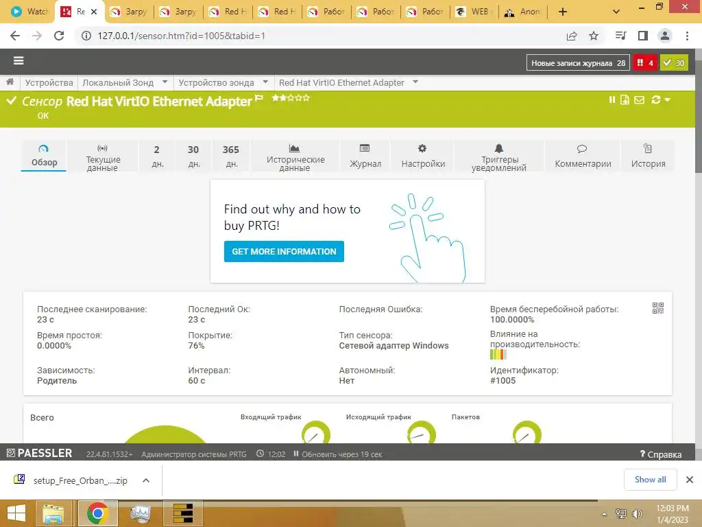Set sensor priority with the star rating
This screenshot has height=527, width=702.
coord(291,97)
